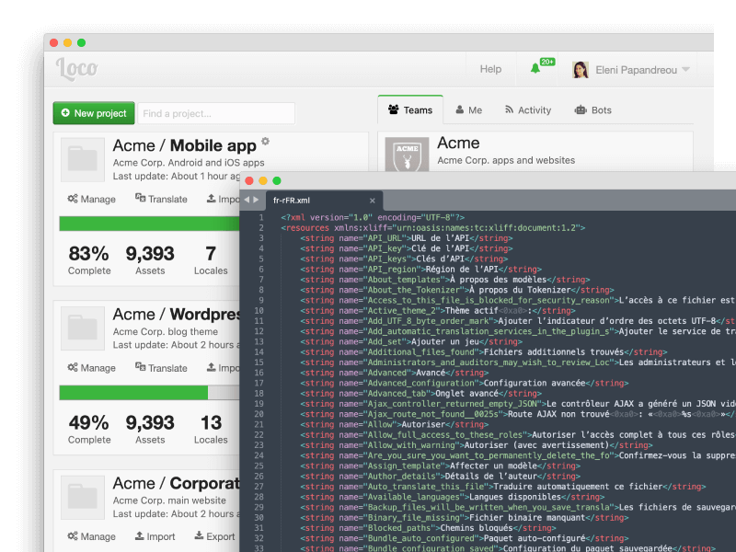The image size is (736, 552).
Task: Navigate forward with editor right arrow
Action: point(256,200)
